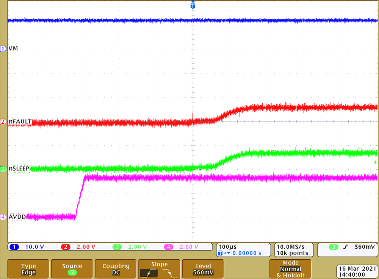
Task: Open the trigger Source selector
Action: pyautogui.click(x=72, y=269)
